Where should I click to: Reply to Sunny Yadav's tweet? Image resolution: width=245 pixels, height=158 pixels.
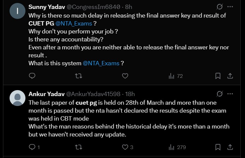(32, 76)
